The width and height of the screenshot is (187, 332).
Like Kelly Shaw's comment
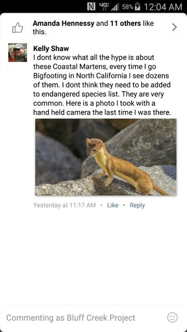[113, 205]
